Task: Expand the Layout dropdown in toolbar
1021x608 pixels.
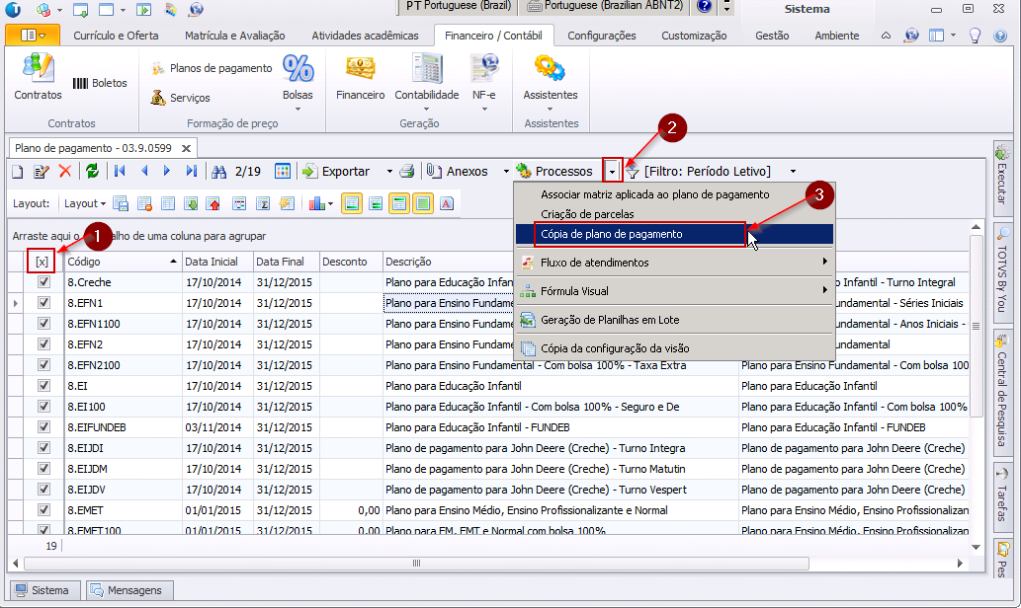Action: click(x=84, y=204)
